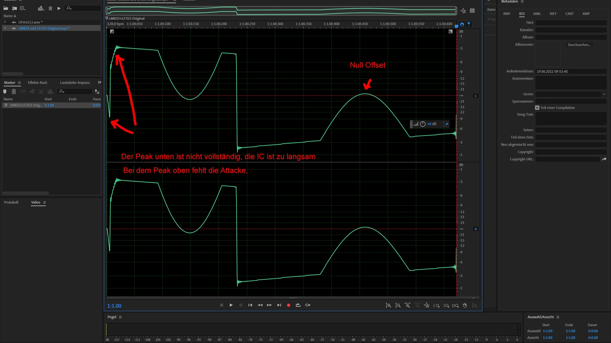The height and width of the screenshot is (343, 611).
Task: Show hidden panel tabs with double chevron
Action: (x=99, y=83)
